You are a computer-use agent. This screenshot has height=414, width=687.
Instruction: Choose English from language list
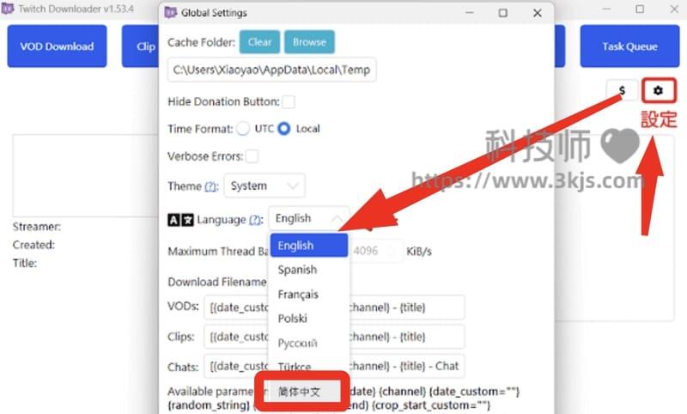tap(309, 246)
